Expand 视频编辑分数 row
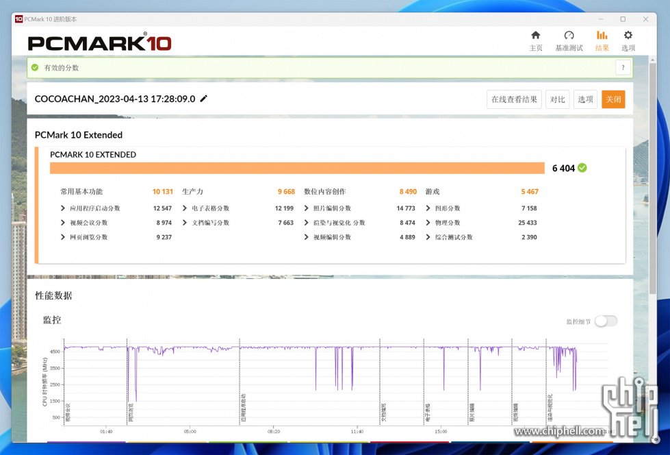 [x=307, y=237]
